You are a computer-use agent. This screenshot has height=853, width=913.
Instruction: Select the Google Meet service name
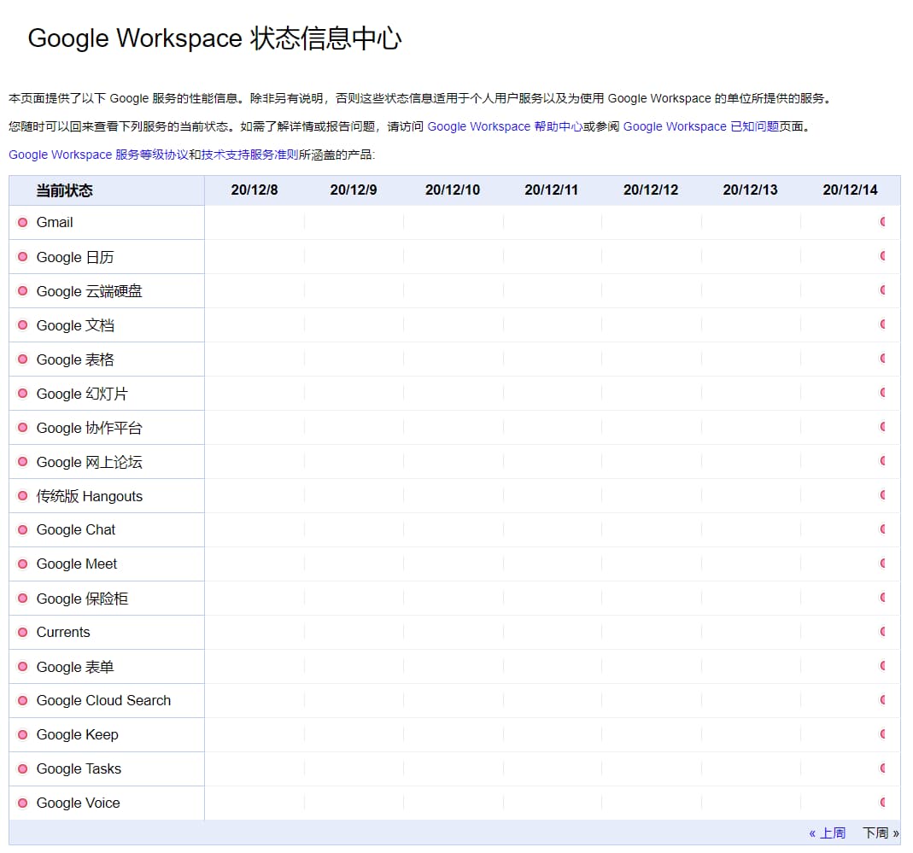(76, 564)
